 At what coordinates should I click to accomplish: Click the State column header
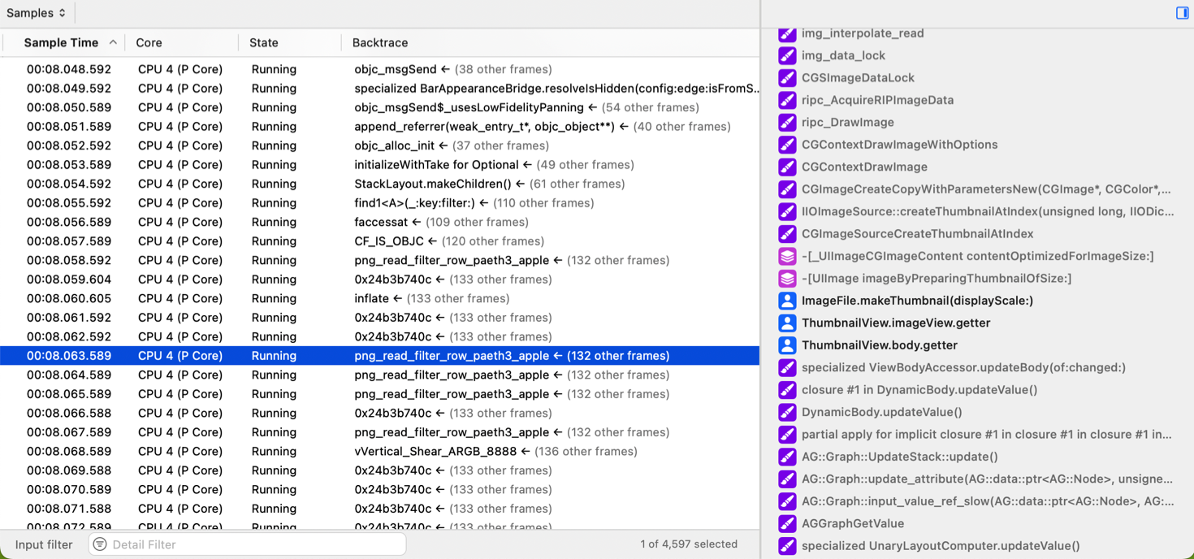[x=263, y=43]
